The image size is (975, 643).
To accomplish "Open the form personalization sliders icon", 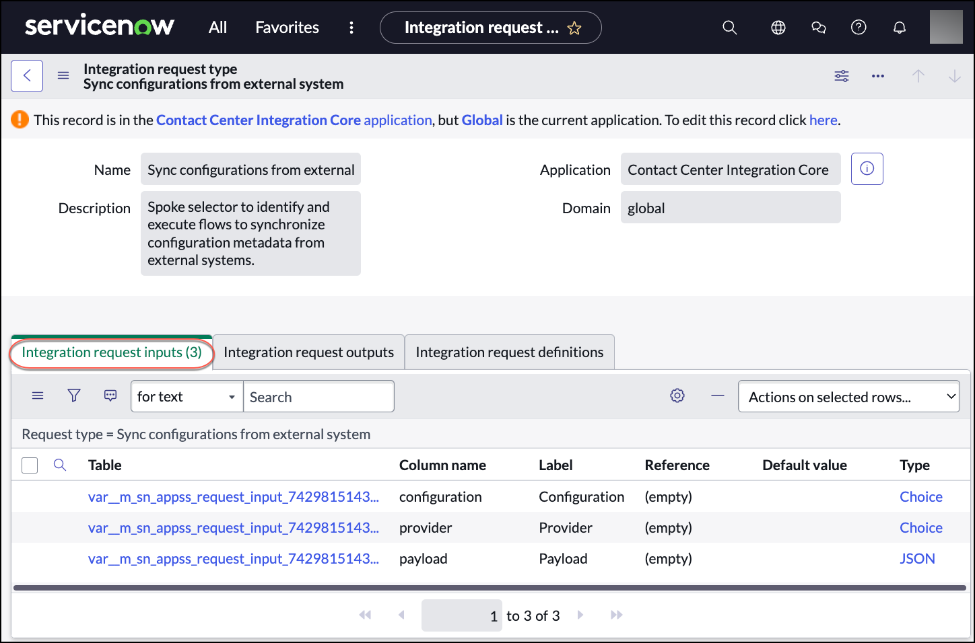I will (x=842, y=76).
